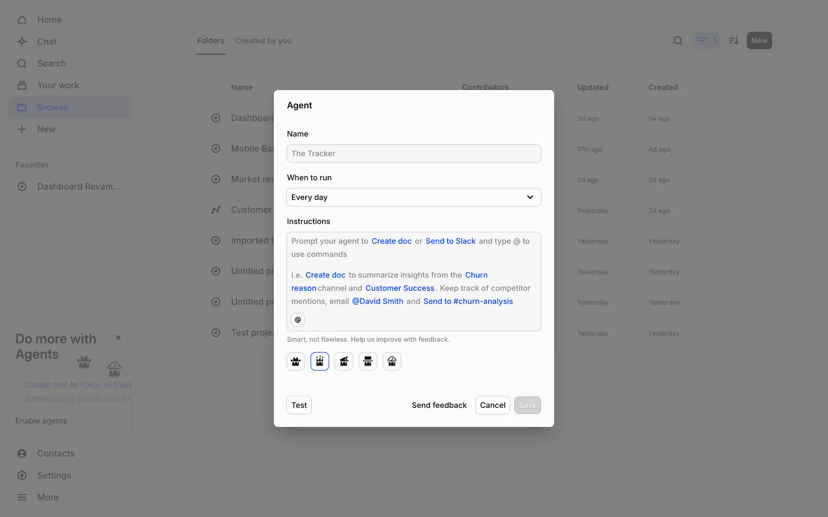Focus the agent Name input field
Viewport: 828px width, 517px height.
coord(414,153)
